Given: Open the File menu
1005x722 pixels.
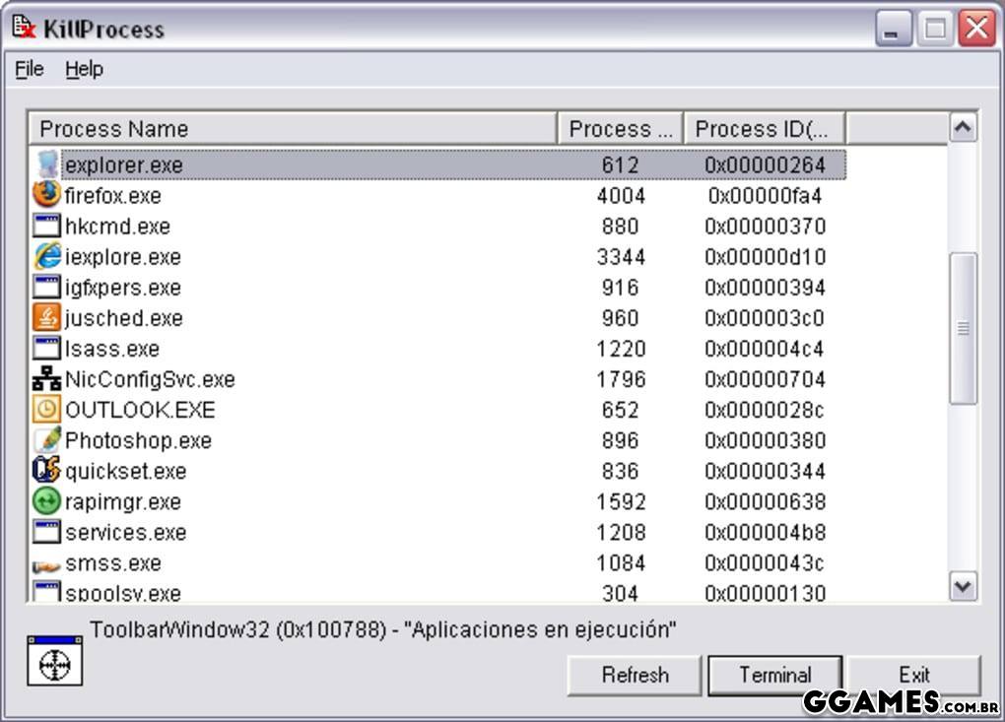Looking at the screenshot, I should (30, 69).
